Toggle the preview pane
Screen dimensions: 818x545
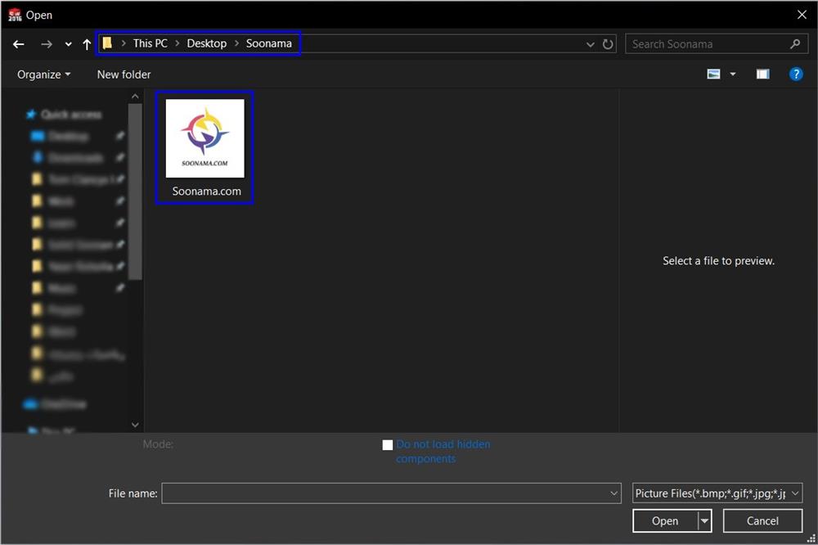(x=762, y=74)
